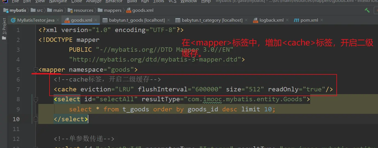Click the "512" size value
Image resolution: width=378 pixels, height=148 pixels.
[255, 89]
